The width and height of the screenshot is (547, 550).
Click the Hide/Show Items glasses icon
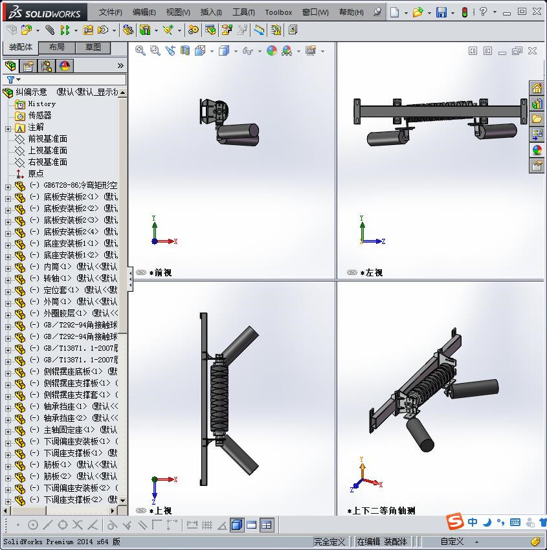pyautogui.click(x=248, y=51)
